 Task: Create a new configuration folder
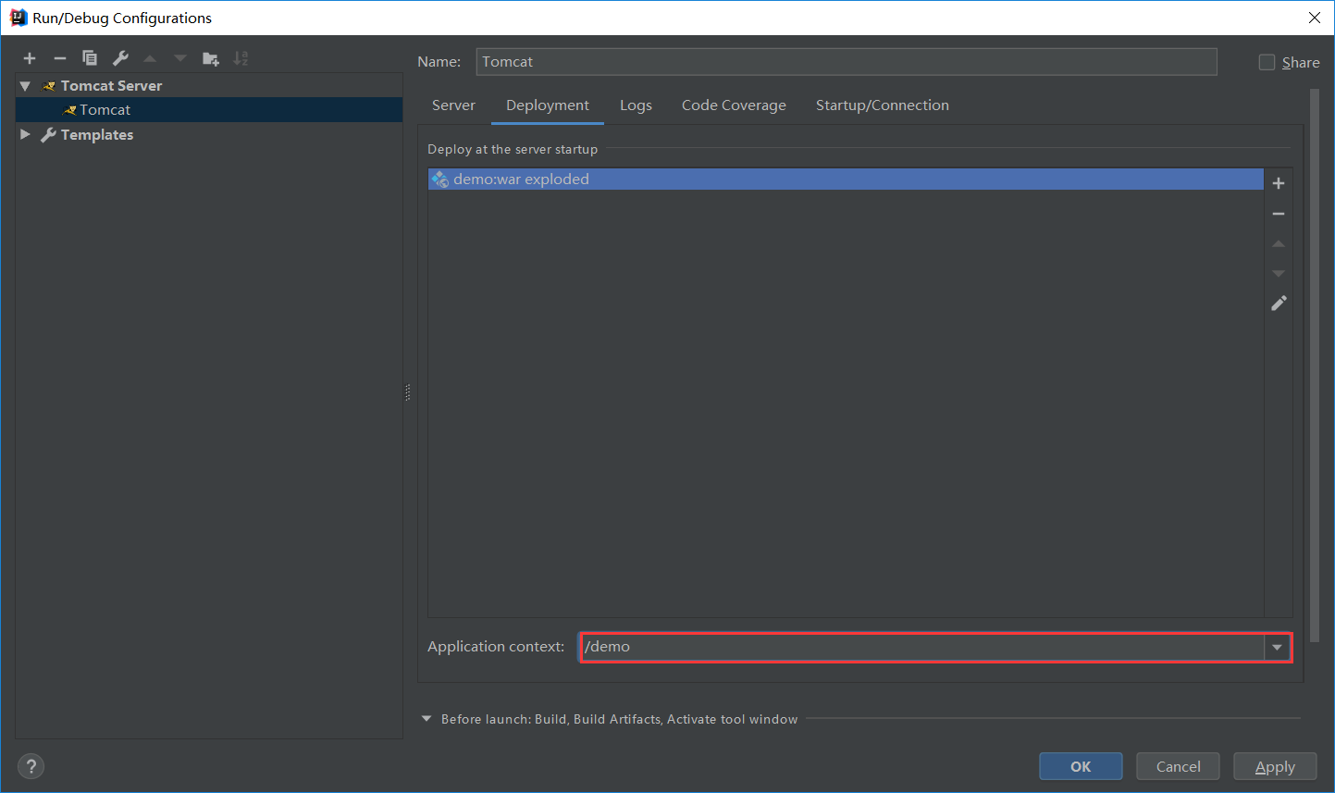pyautogui.click(x=211, y=58)
